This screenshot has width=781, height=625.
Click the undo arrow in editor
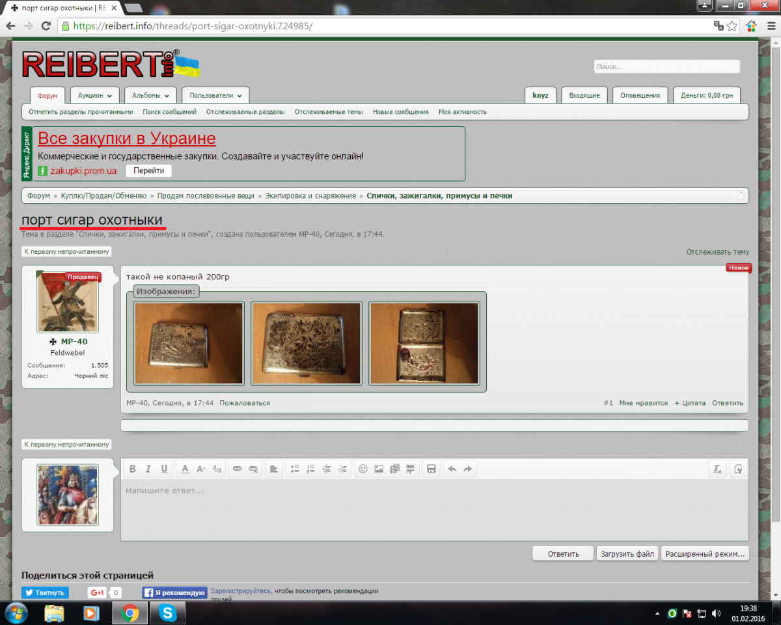pos(452,469)
